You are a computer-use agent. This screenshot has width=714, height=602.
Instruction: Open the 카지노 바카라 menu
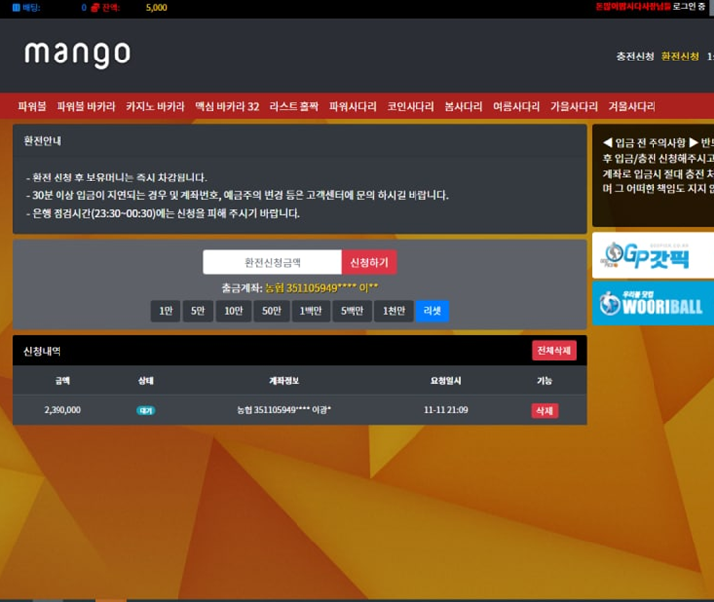(156, 106)
